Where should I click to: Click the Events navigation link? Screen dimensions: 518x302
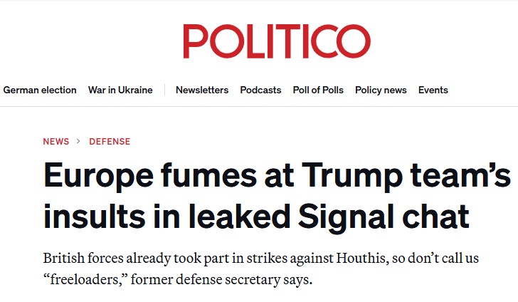pyautogui.click(x=433, y=90)
